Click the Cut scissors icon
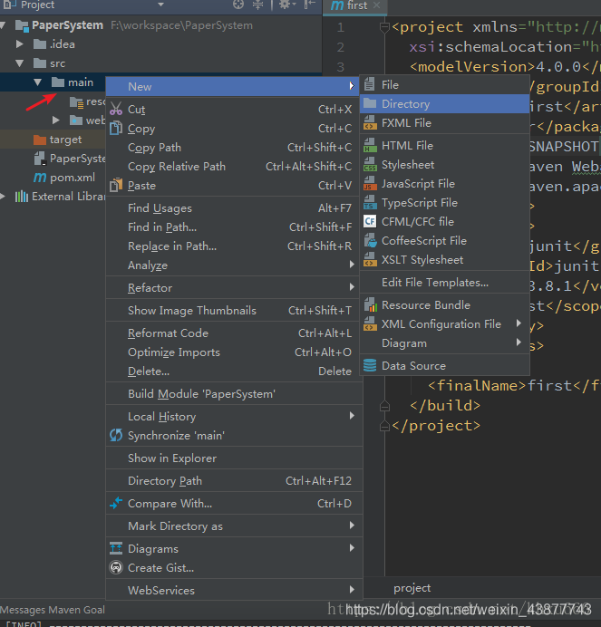This screenshot has height=627, width=601. [x=116, y=110]
